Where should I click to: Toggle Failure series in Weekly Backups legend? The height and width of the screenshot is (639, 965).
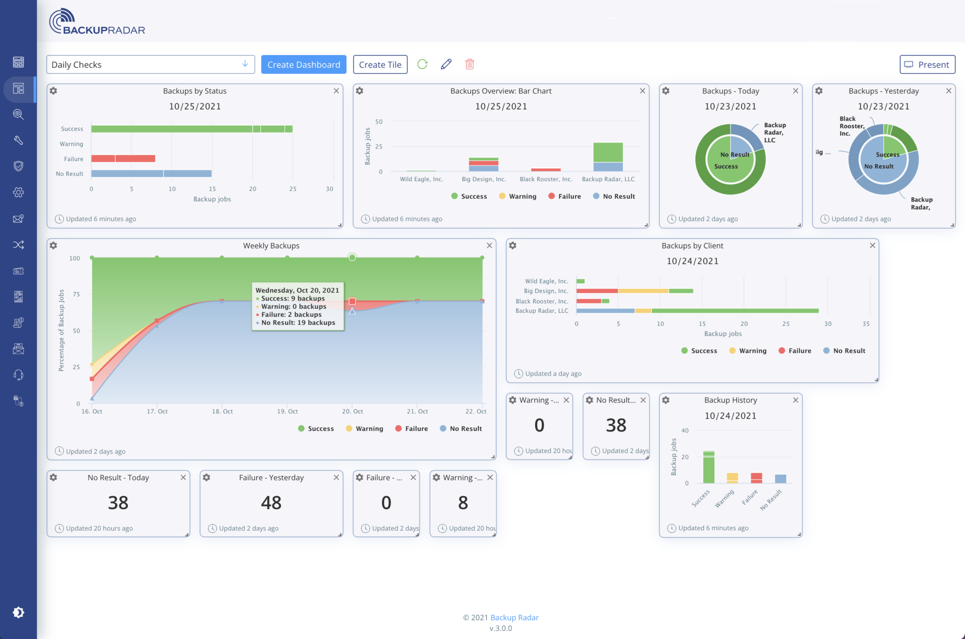coord(411,429)
